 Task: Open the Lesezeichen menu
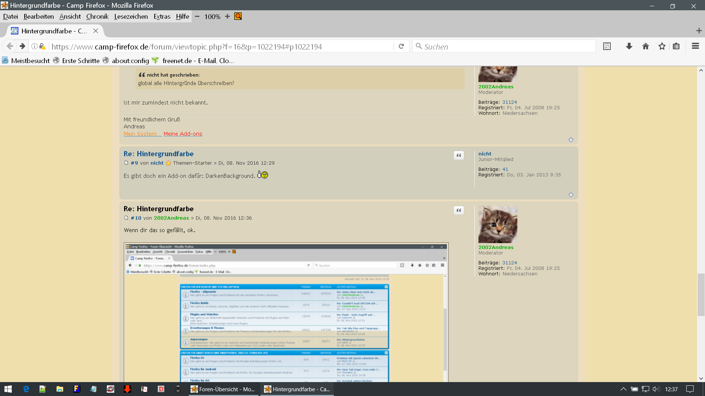131,16
